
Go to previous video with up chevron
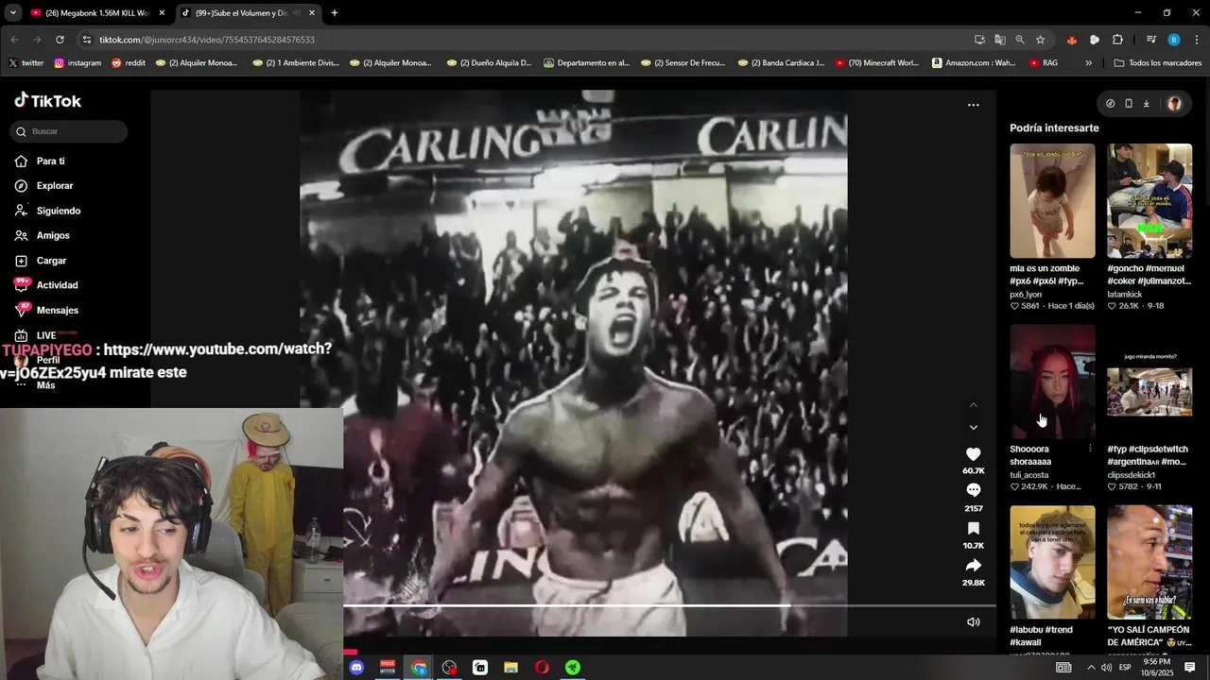(x=973, y=405)
